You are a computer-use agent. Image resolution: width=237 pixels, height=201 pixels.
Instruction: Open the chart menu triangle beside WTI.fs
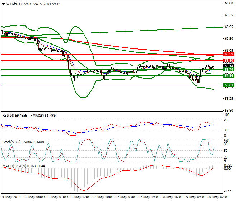click(x=3, y=4)
